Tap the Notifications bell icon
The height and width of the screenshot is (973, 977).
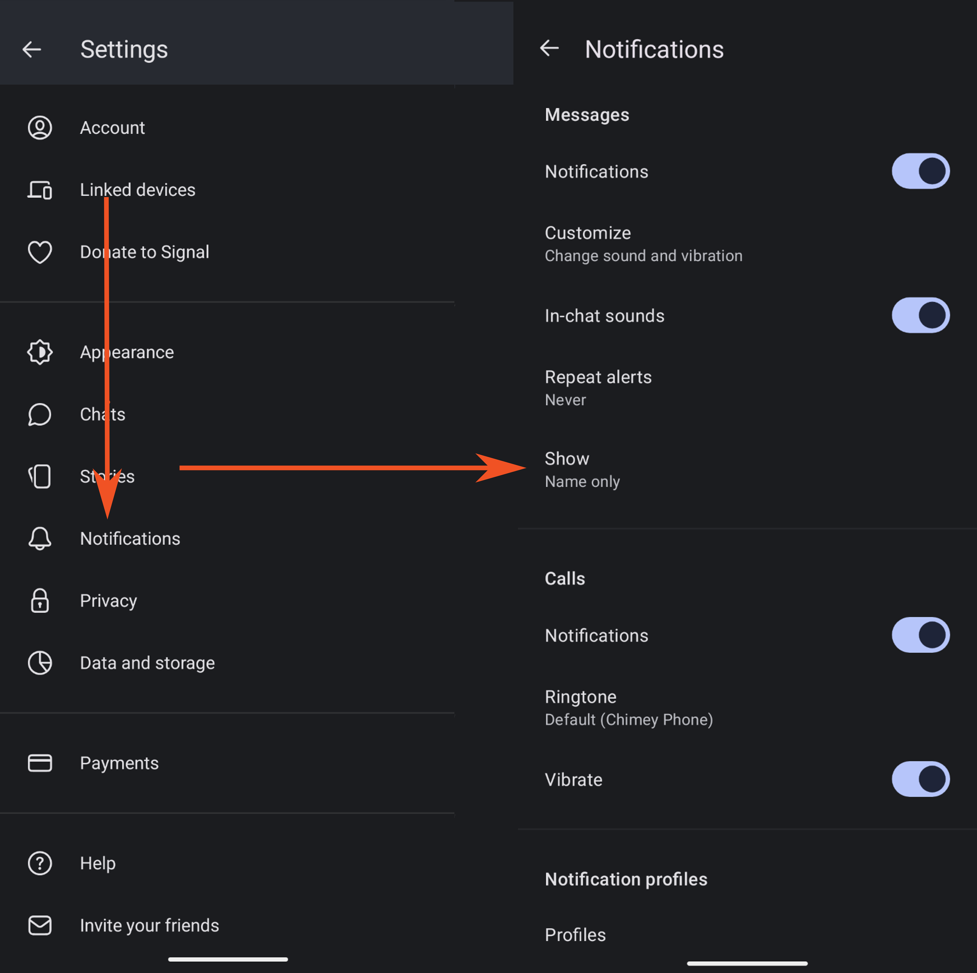tap(40, 539)
